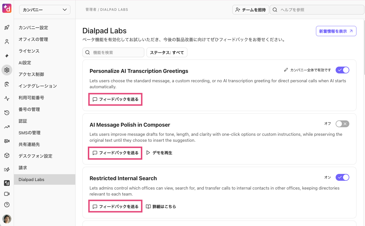Viewport: 365px width, 226px height.
Task: Open the list-with-lightning icon in rail
Action: tap(7, 170)
